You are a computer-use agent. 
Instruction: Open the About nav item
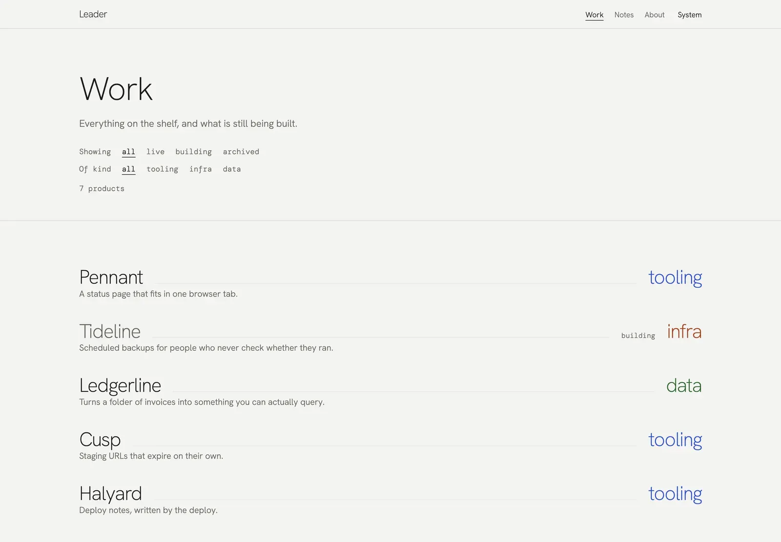tap(655, 15)
